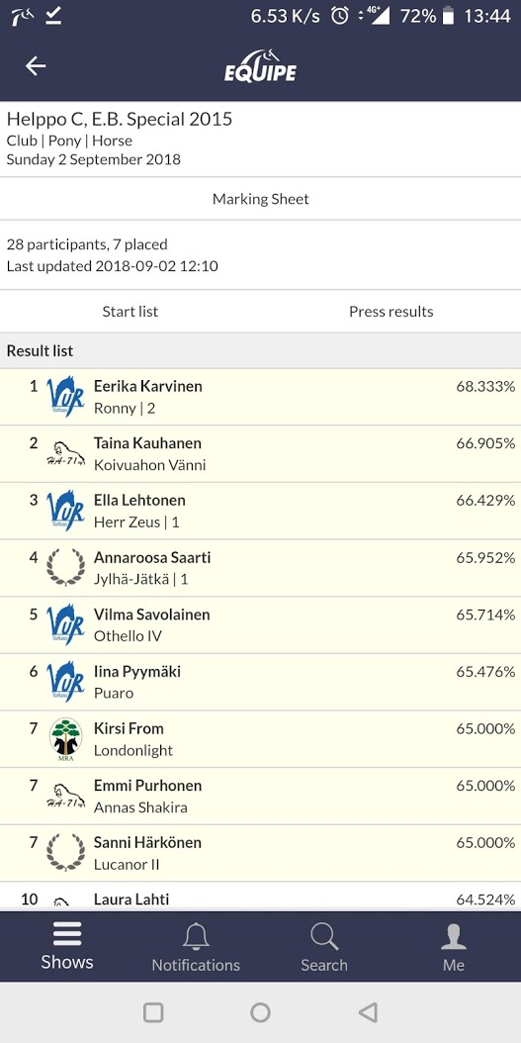521x1043 pixels.
Task: Tap the Equipe logo
Action: click(x=260, y=66)
